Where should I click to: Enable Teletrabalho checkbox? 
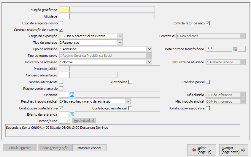point(131,82)
